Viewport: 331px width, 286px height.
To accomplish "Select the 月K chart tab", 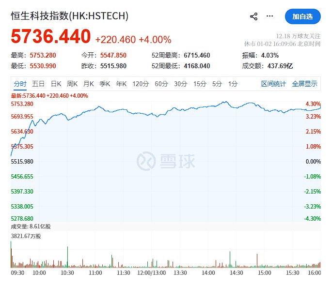I will [x=88, y=84].
